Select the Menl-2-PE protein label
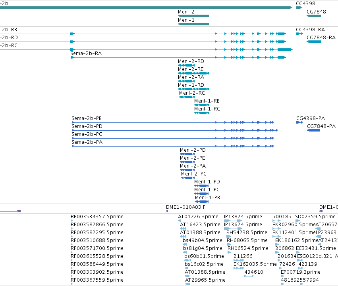 (193, 158)
